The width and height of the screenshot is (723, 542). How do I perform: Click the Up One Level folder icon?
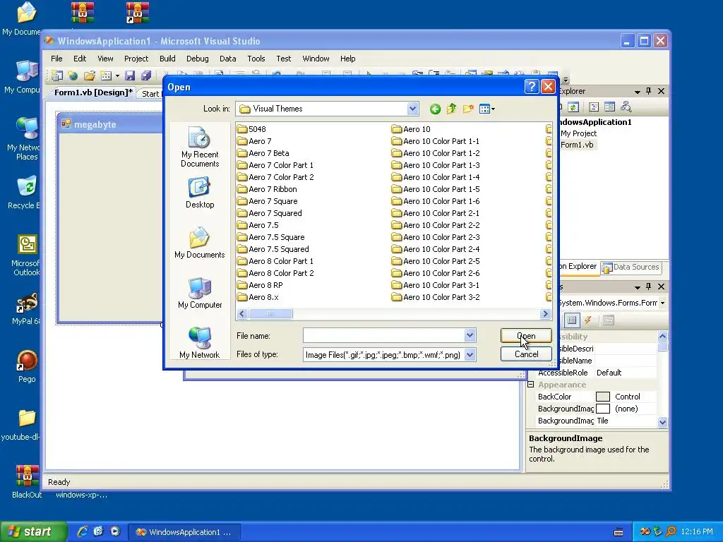[x=451, y=109]
